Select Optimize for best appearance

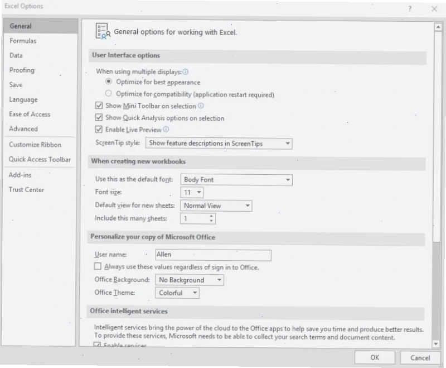pyautogui.click(x=108, y=82)
